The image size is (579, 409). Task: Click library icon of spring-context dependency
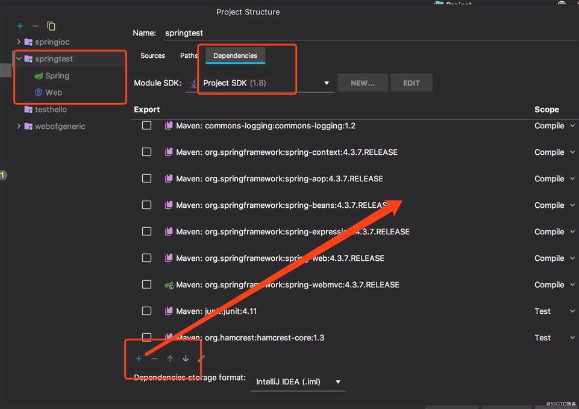169,152
